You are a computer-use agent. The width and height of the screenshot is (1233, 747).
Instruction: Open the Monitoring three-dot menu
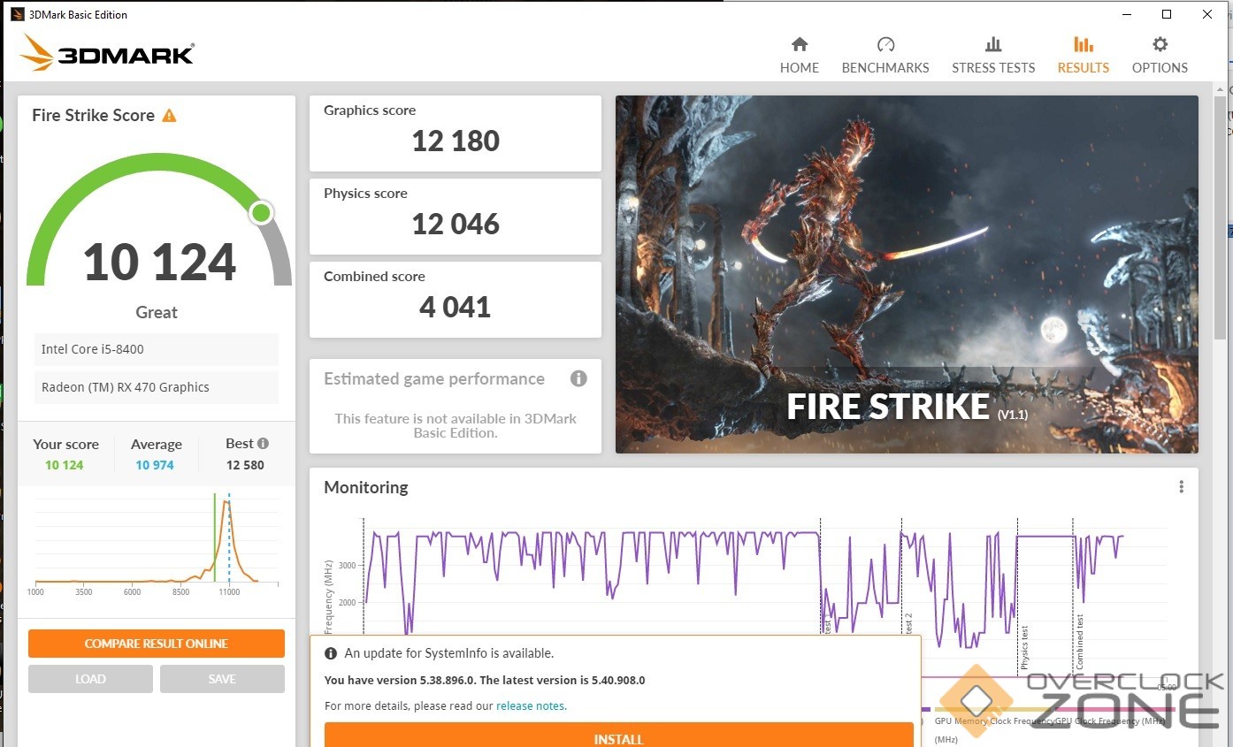click(1181, 487)
